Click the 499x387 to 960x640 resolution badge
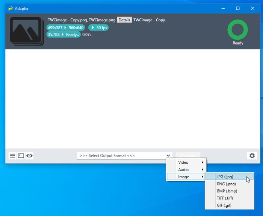 pyautogui.click(x=66, y=28)
